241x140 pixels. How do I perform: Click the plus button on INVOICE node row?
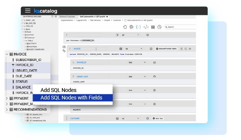pyautogui.click(x=151, y=49)
